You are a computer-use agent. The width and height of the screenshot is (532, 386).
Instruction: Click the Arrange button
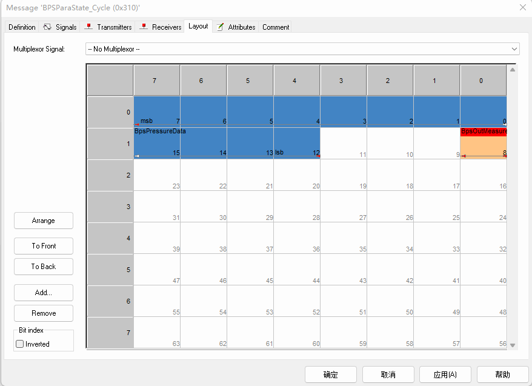[44, 221]
